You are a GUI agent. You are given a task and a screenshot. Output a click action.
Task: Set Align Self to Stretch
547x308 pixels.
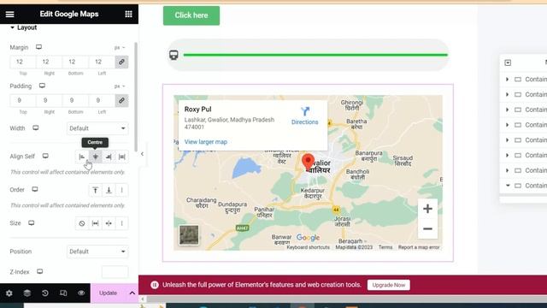(121, 157)
